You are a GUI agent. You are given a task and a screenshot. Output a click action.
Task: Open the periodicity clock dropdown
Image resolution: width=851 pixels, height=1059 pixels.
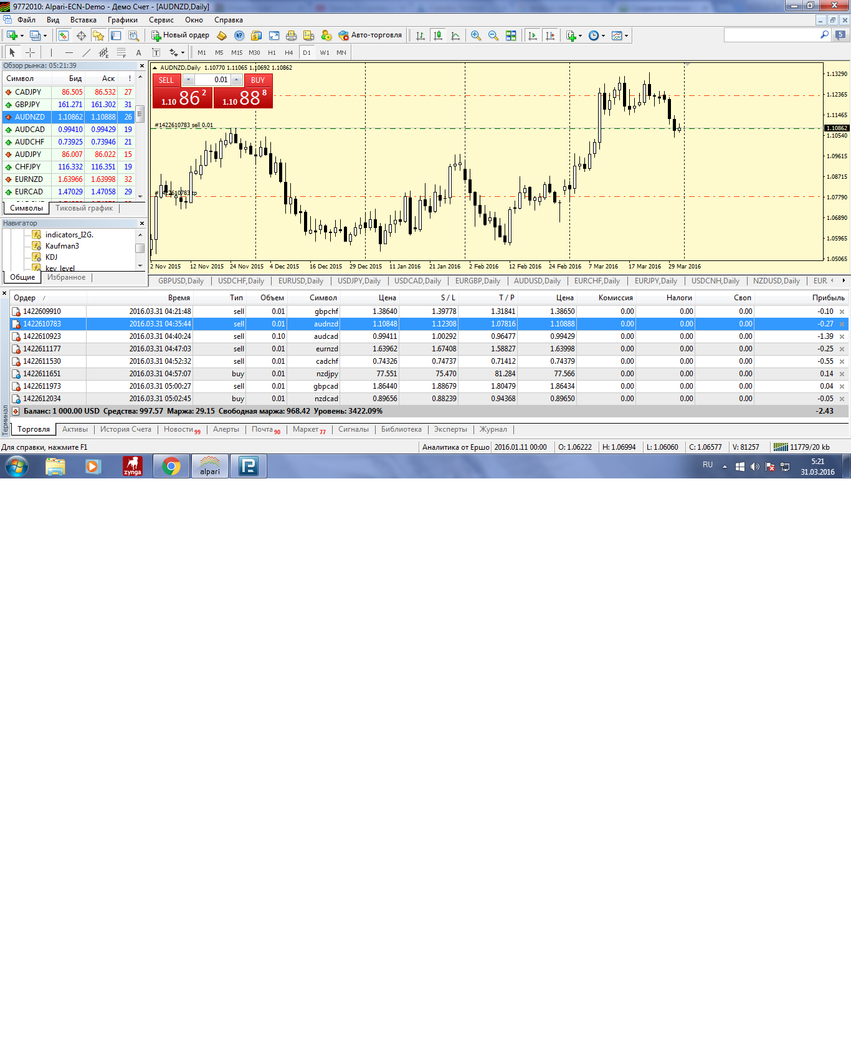tap(596, 36)
